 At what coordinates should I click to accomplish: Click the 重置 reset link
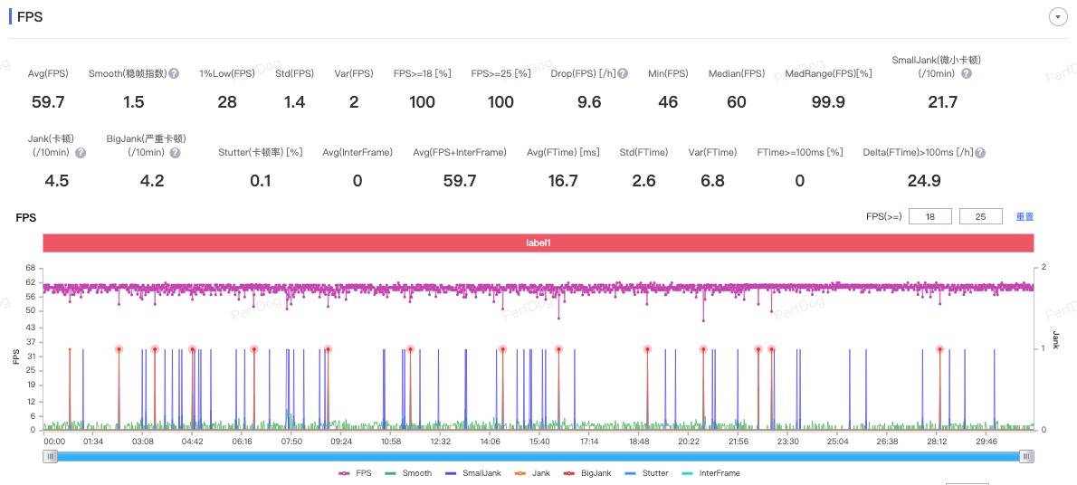1025,217
